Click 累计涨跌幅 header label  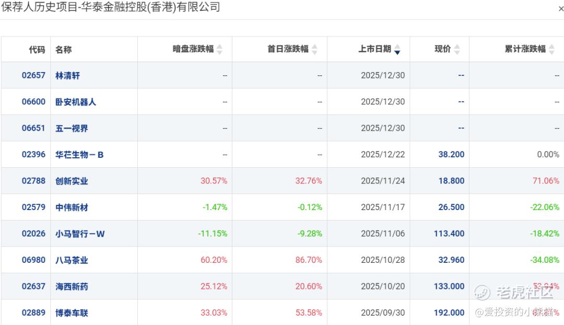pos(525,49)
